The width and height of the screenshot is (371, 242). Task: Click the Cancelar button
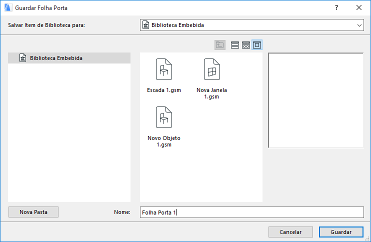(290, 232)
